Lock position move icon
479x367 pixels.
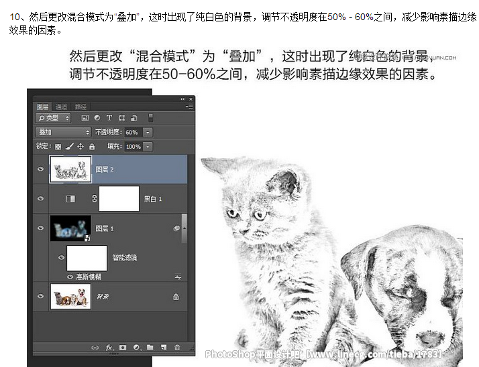[81, 147]
